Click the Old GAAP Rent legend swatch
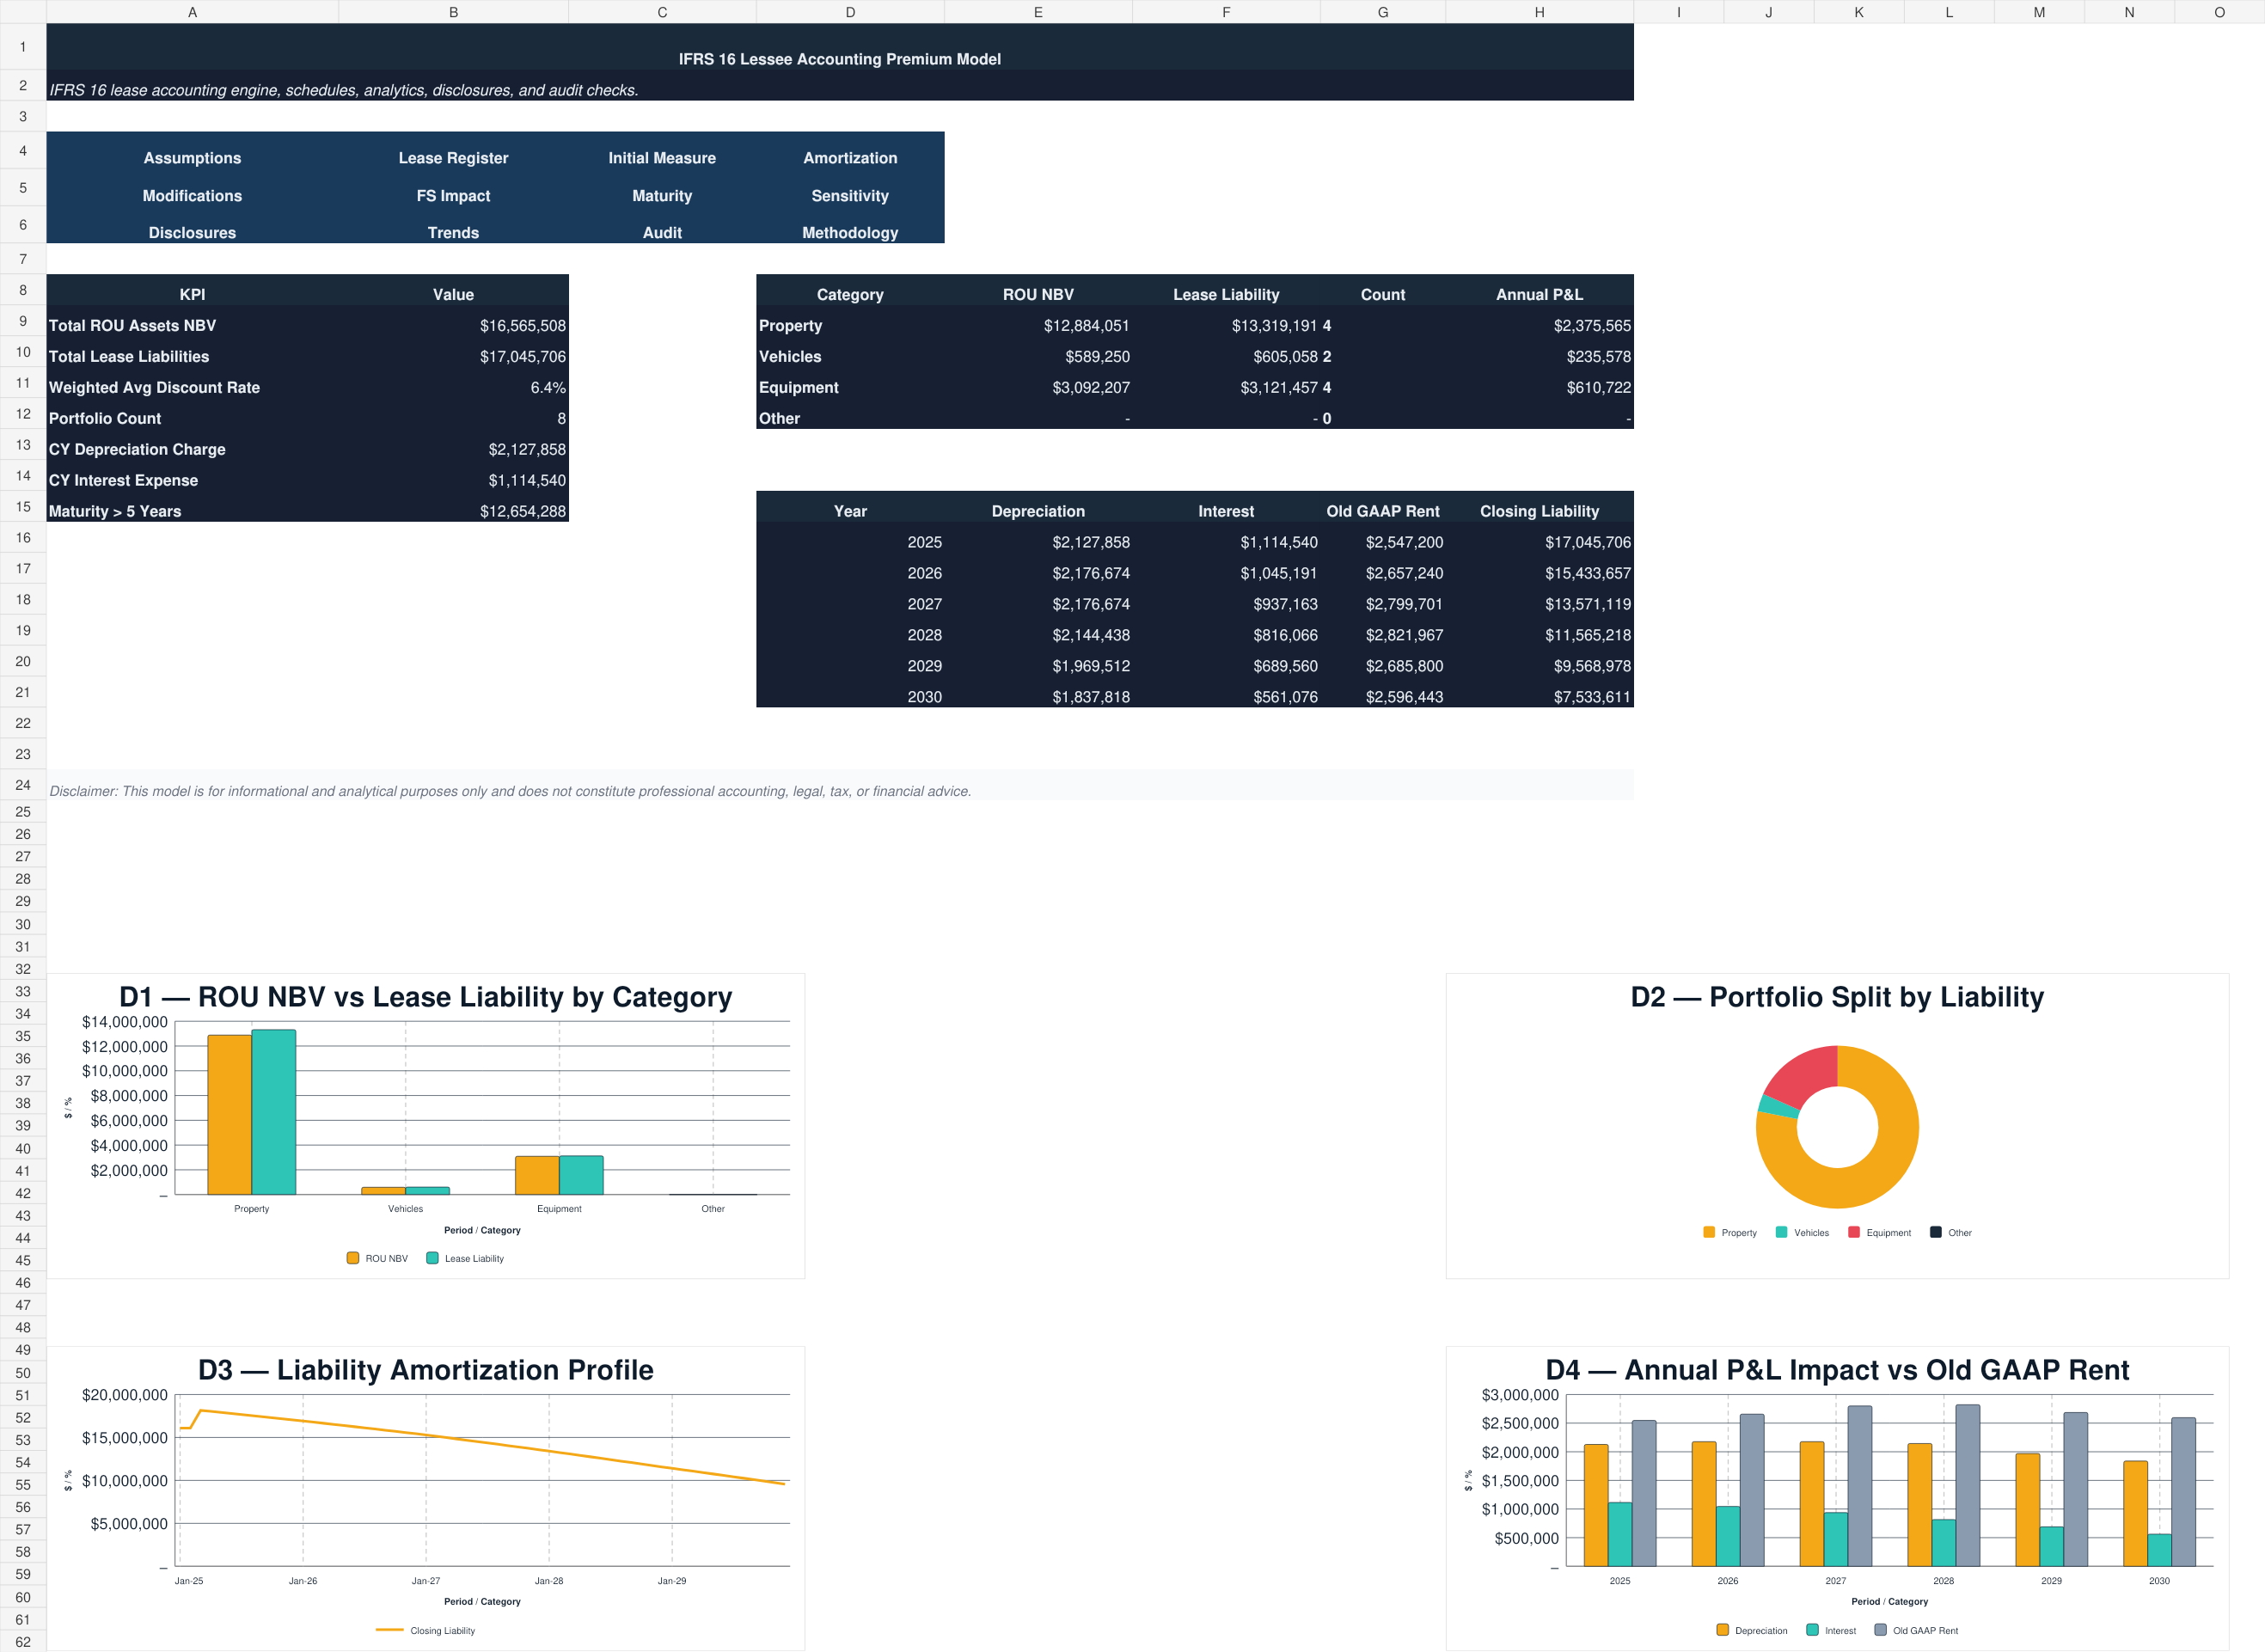This screenshot has height=1652, width=2265. click(1880, 1630)
